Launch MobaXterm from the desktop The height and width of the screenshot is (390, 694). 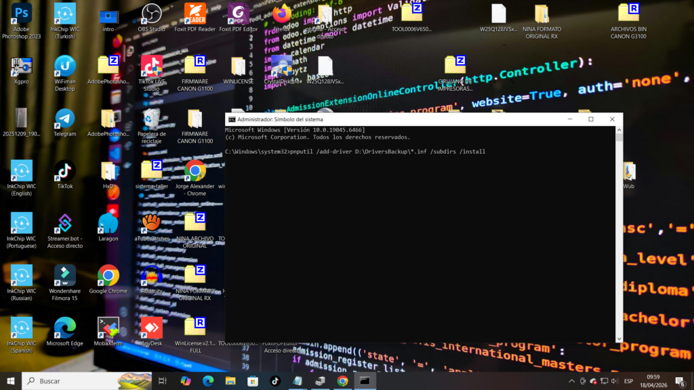(108, 328)
